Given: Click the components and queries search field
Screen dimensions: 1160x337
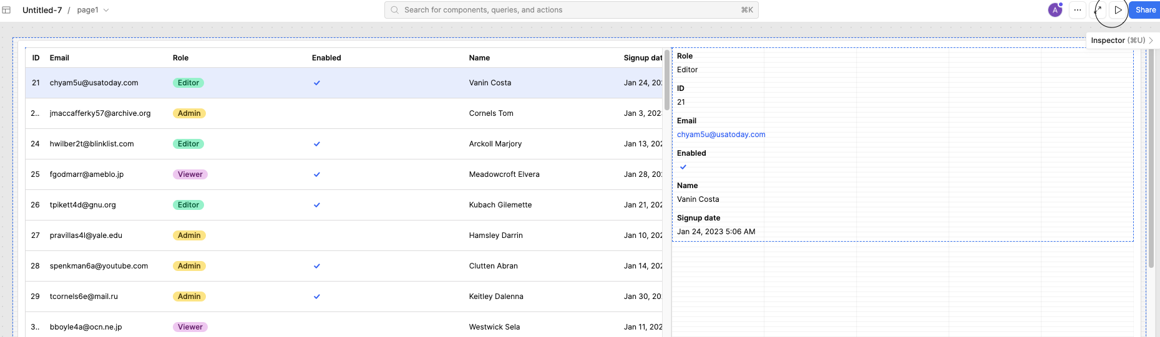Looking at the screenshot, I should point(562,10).
